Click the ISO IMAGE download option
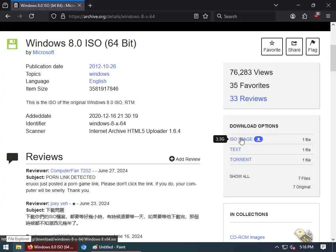 pos(241,139)
